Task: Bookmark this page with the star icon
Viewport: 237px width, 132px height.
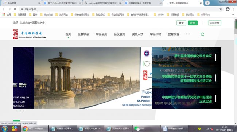Action: coord(221,9)
